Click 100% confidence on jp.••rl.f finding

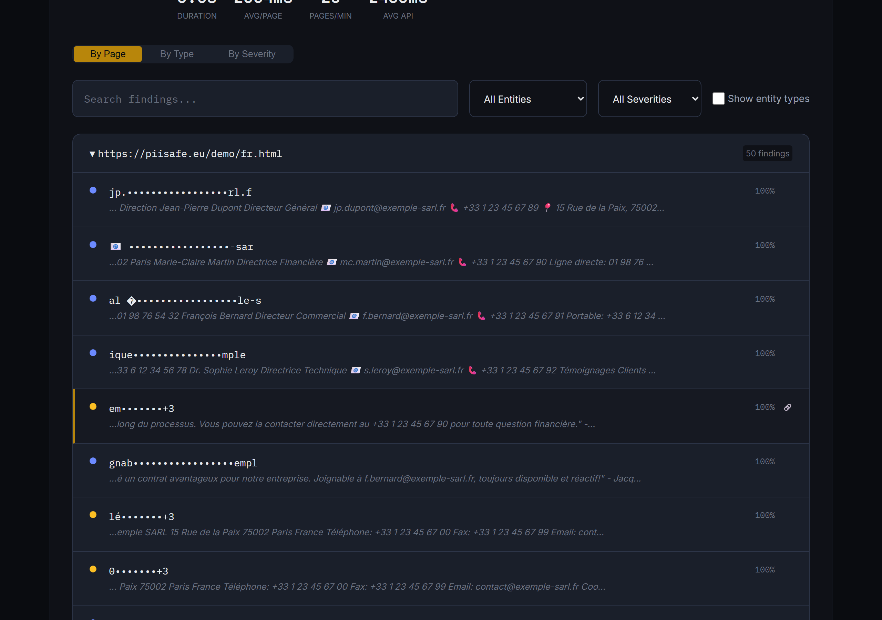tap(765, 191)
